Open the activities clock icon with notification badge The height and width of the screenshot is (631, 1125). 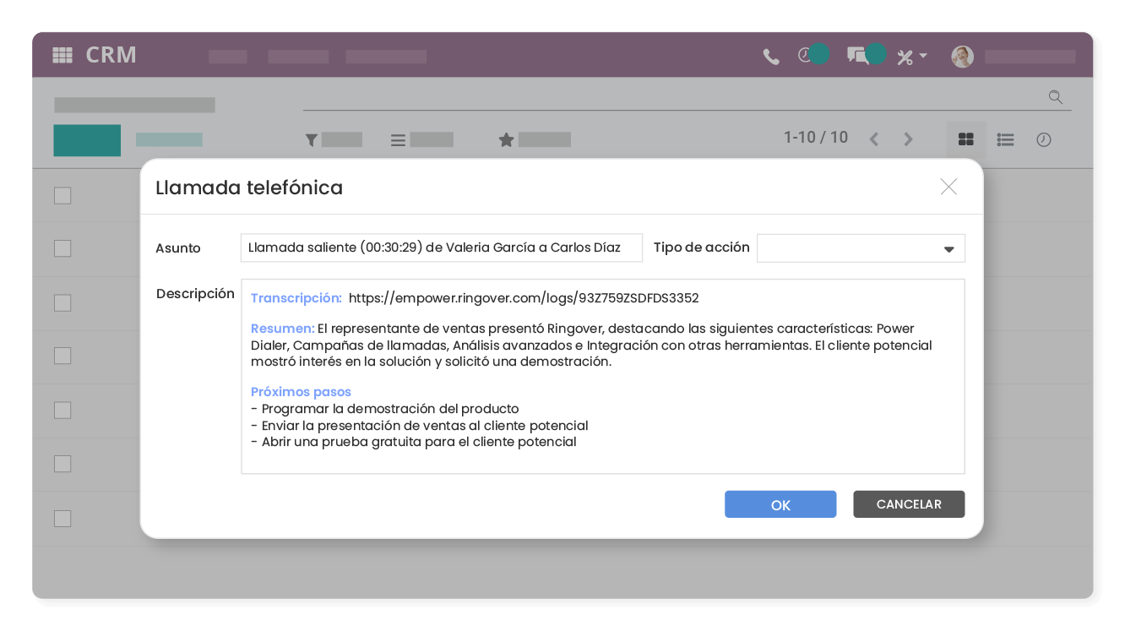pos(803,56)
